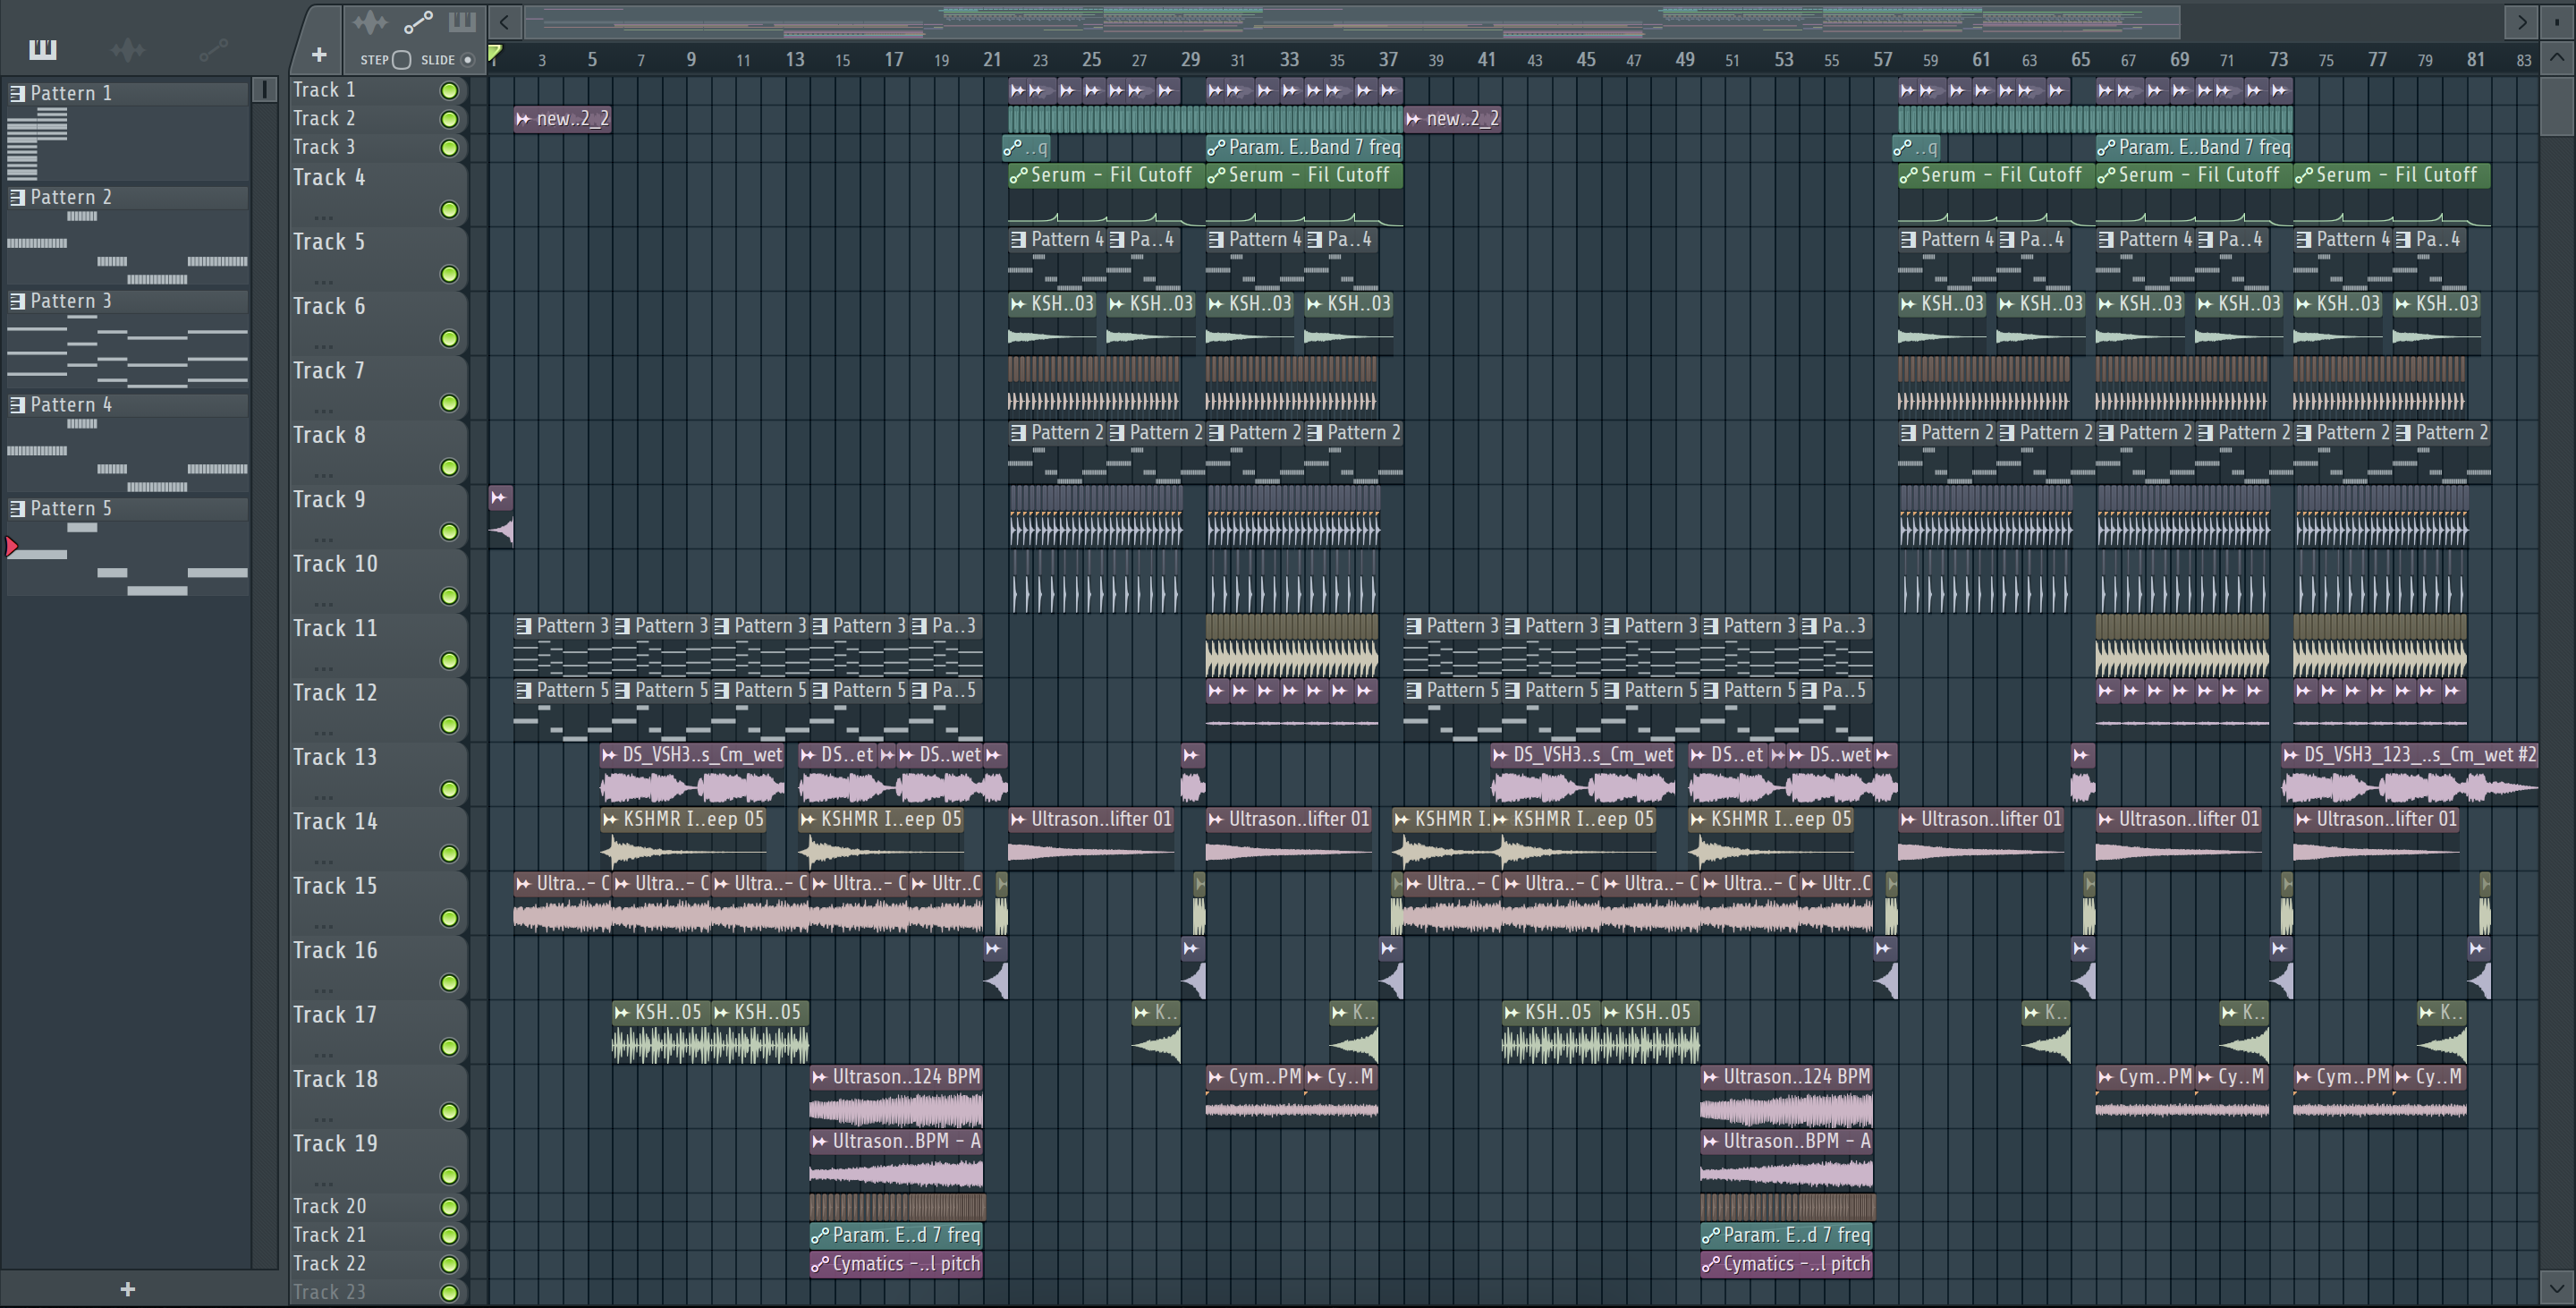This screenshot has width=2576, height=1308.
Task: Click the first new..2_2 clip on Track 2
Action: click(562, 119)
